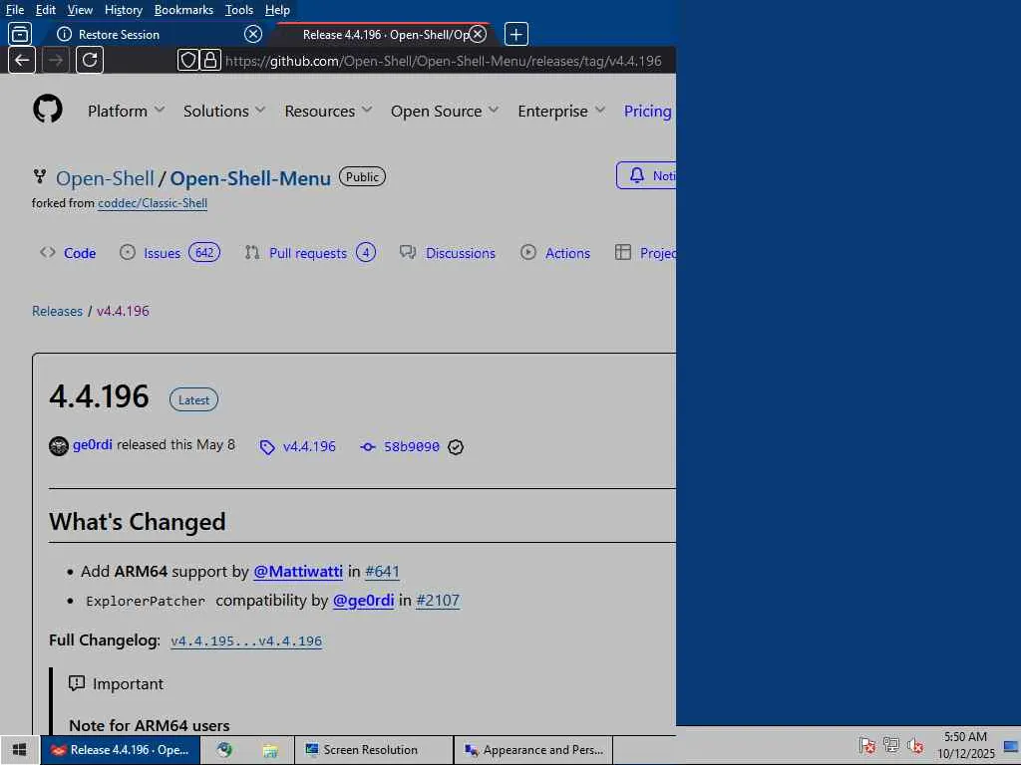
Task: Select the Release 4.4.196 taskbar button
Action: (121, 750)
